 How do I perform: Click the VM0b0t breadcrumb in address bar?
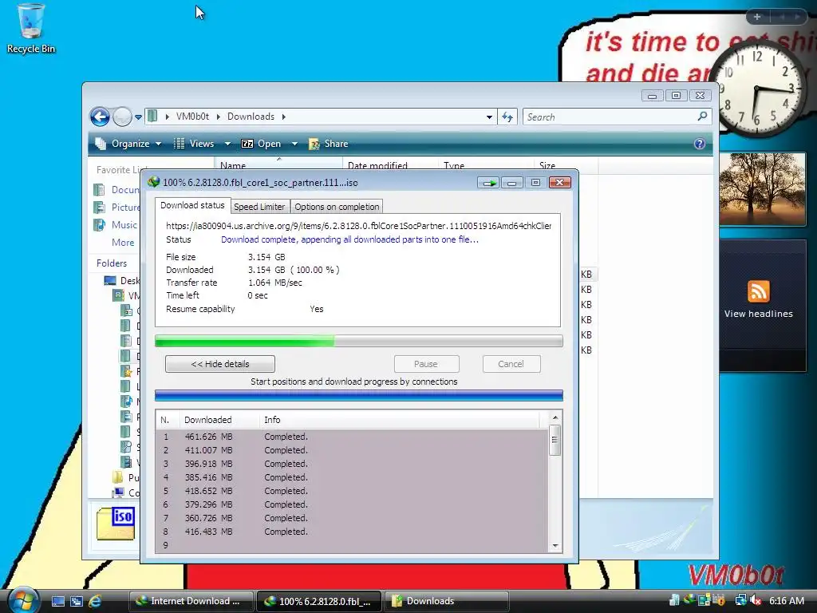192,117
